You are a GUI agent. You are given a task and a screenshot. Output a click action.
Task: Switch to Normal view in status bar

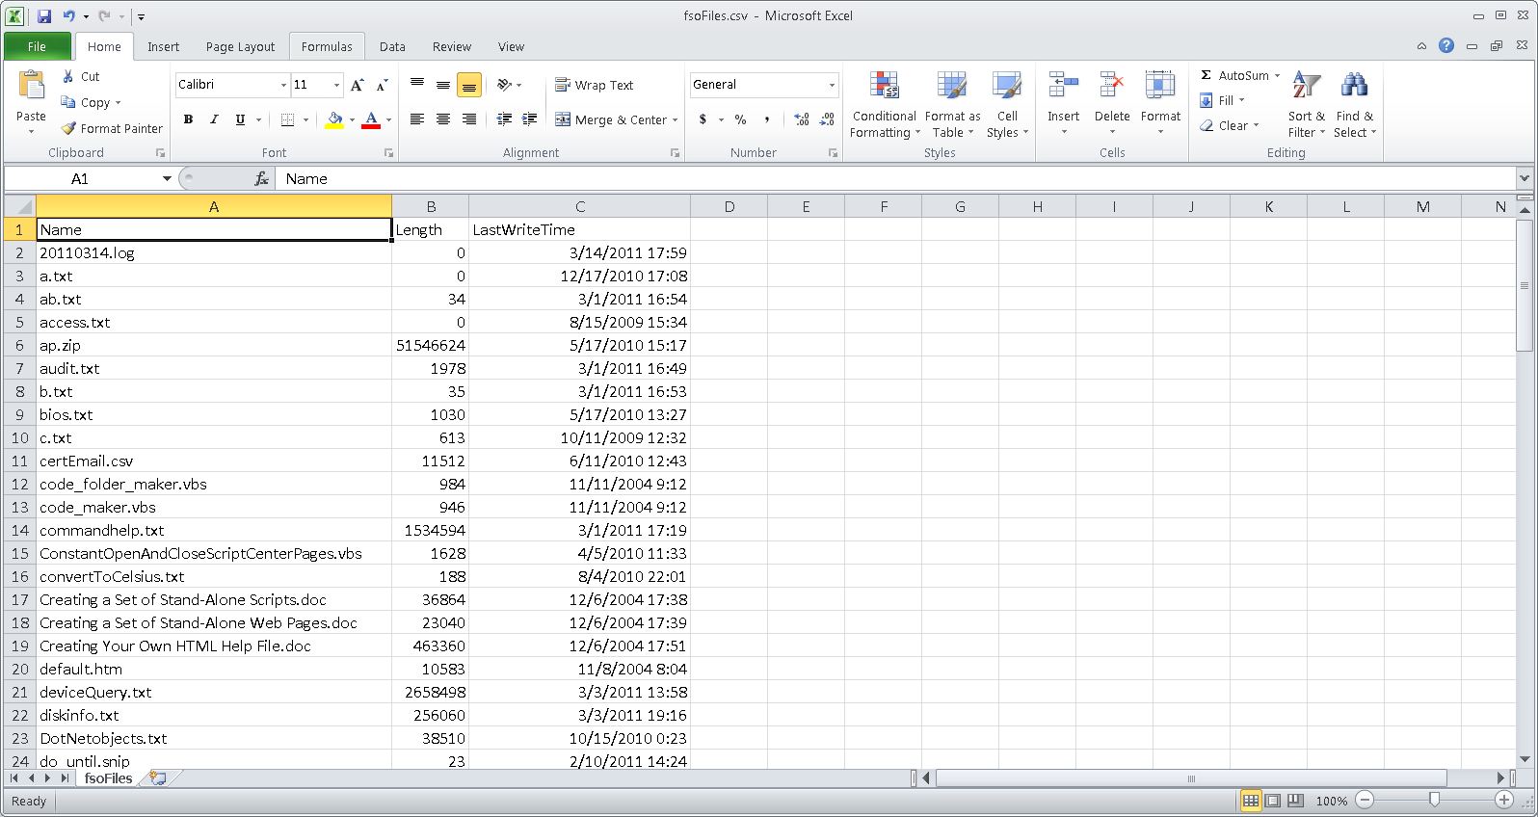point(1251,801)
